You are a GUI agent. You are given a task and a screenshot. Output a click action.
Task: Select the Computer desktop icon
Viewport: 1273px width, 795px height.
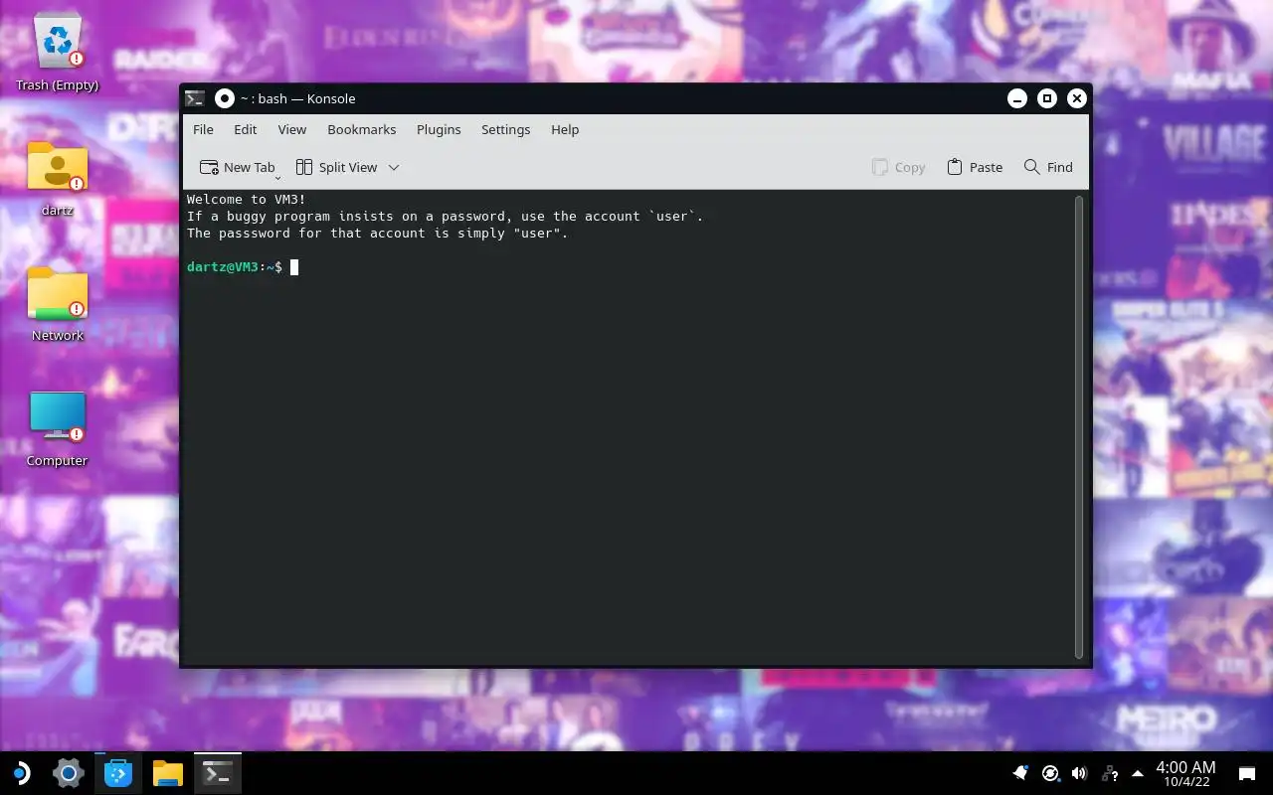click(58, 429)
